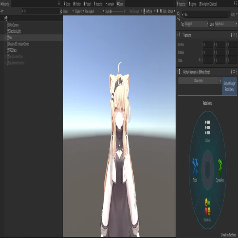Edit the Eku object name field
238x238 pixels.
[x=206, y=15]
